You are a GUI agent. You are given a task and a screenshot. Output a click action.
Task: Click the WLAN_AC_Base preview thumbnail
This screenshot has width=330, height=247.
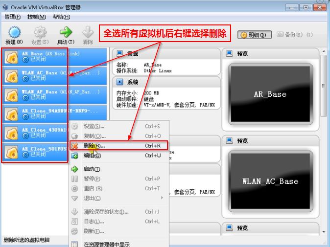point(270,181)
